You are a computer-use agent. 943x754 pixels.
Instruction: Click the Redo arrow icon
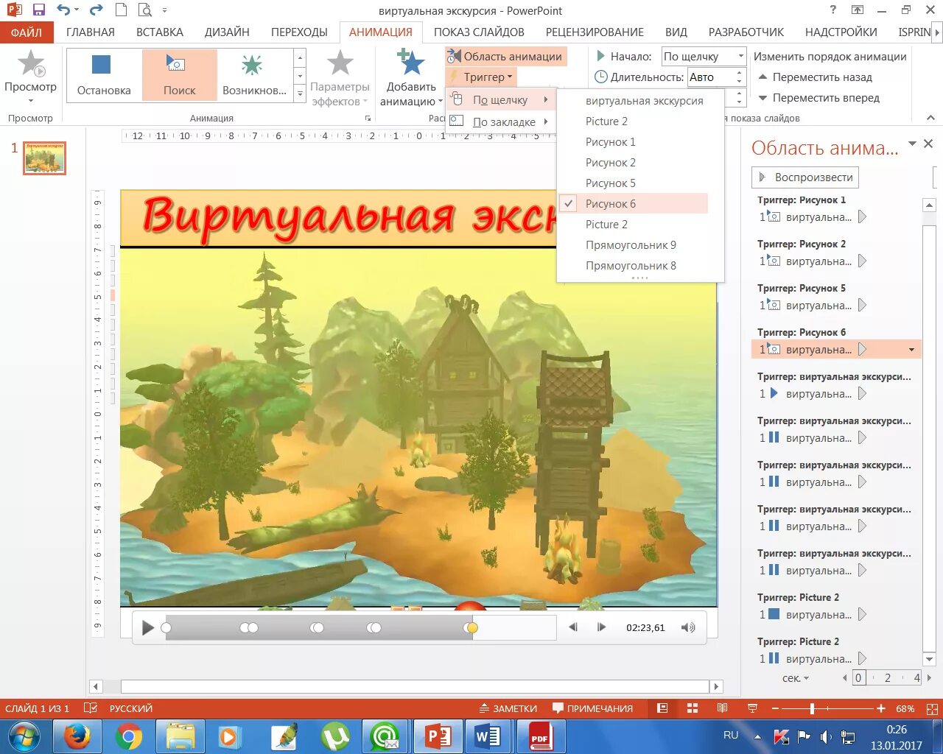(96, 10)
